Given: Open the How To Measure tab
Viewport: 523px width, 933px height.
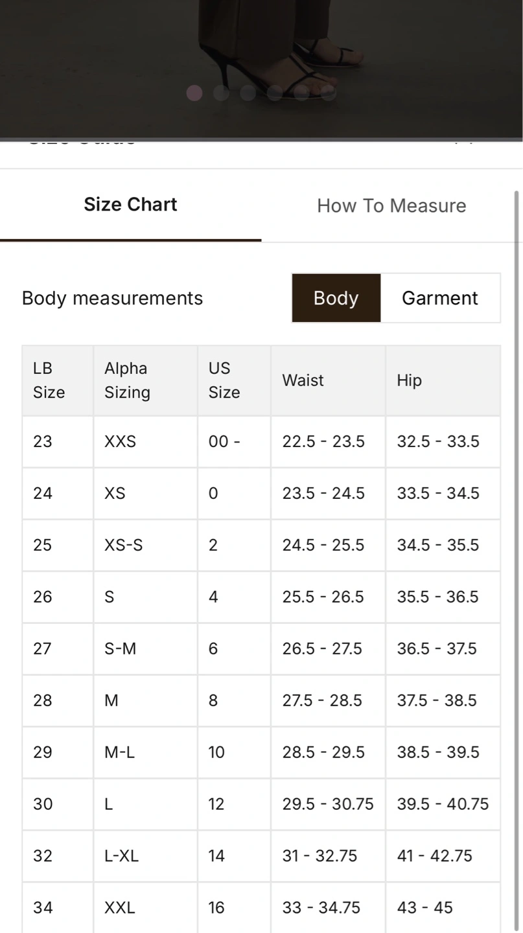Looking at the screenshot, I should (x=391, y=206).
